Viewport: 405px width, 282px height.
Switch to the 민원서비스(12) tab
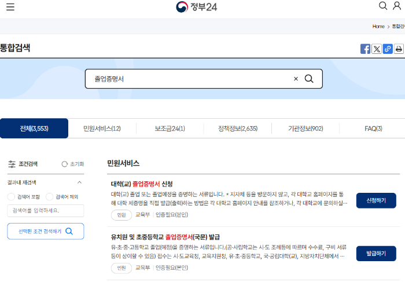[x=102, y=129]
